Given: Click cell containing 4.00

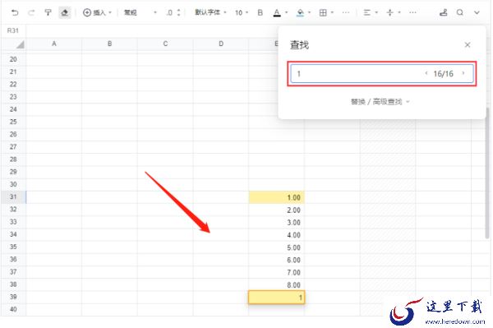Looking at the screenshot, I should click(x=276, y=235).
